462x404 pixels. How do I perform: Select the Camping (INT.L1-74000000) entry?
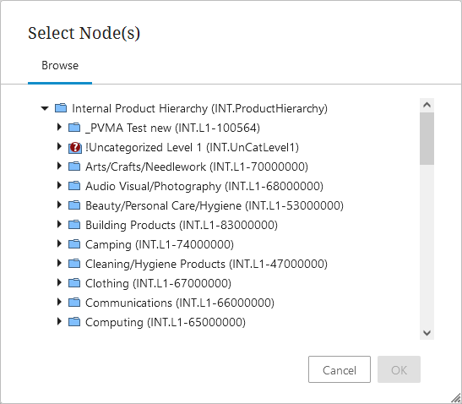coord(160,244)
